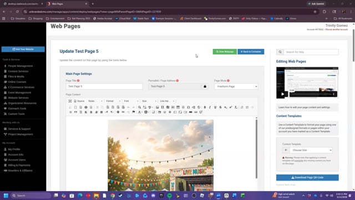Apply strikethrough formatting
This screenshot has width=355, height=200.
click(220, 107)
